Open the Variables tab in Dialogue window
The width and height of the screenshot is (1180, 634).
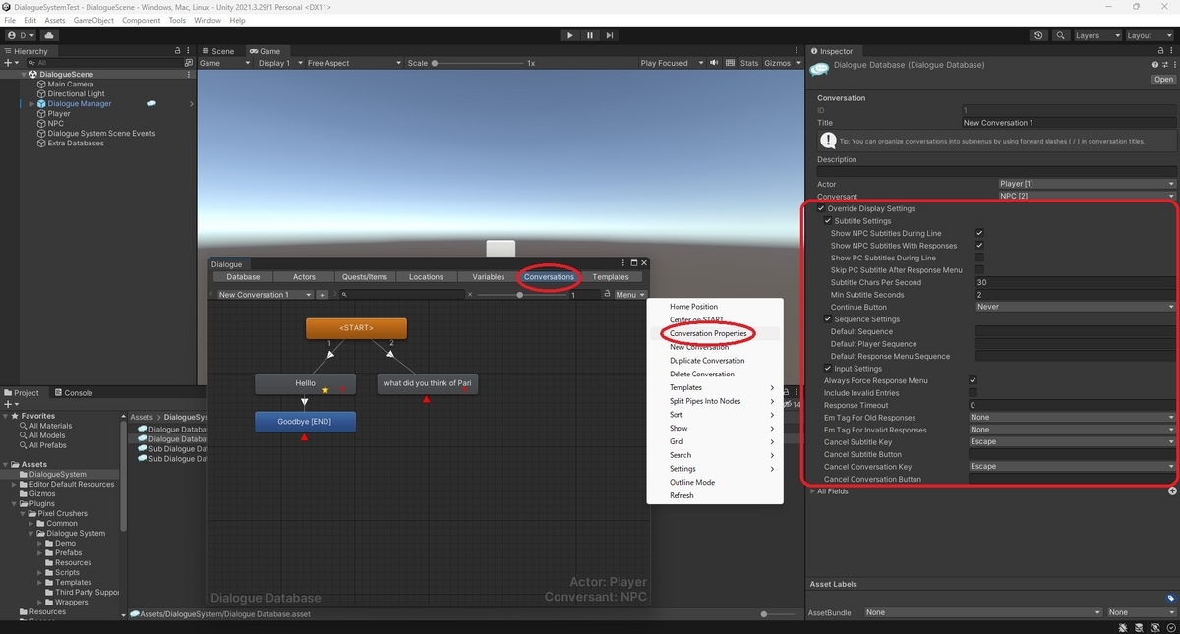click(488, 277)
